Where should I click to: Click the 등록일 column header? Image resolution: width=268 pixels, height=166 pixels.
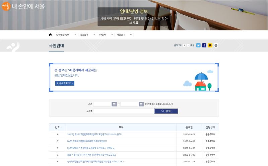click(x=189, y=127)
